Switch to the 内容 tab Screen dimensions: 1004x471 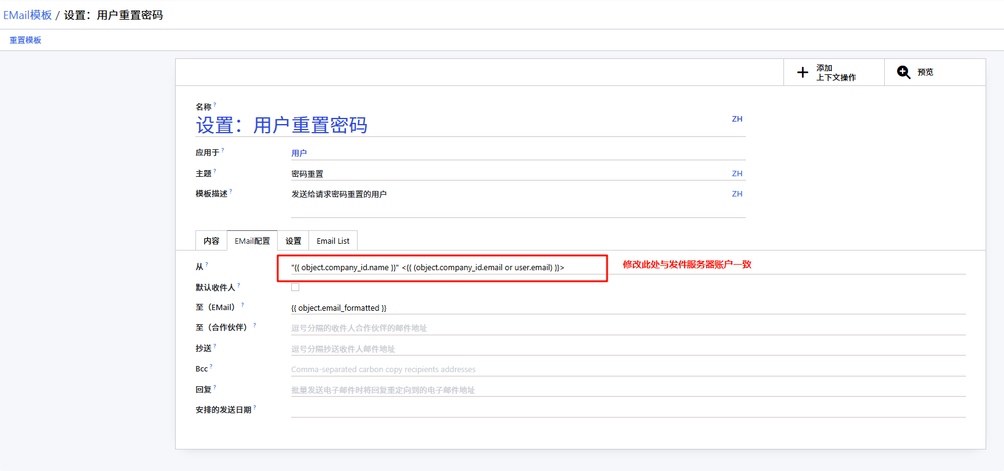coord(211,241)
